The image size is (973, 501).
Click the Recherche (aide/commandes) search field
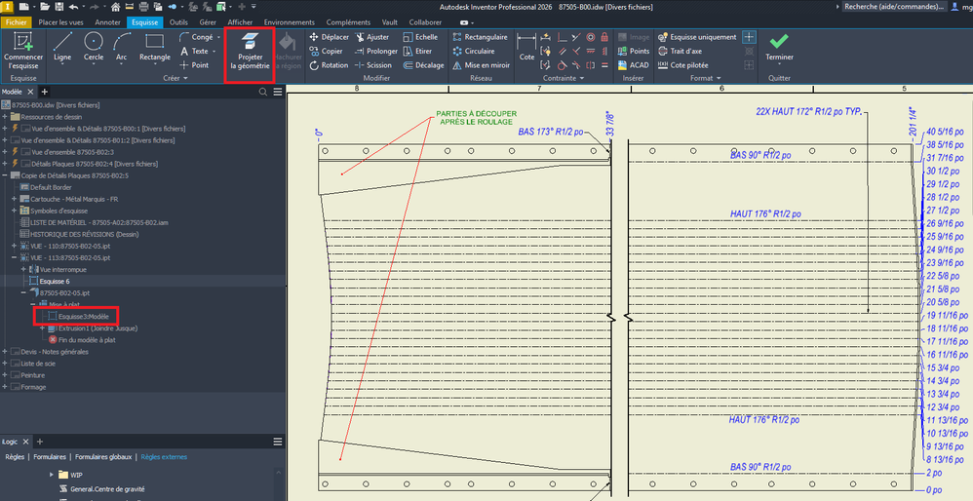click(x=894, y=7)
